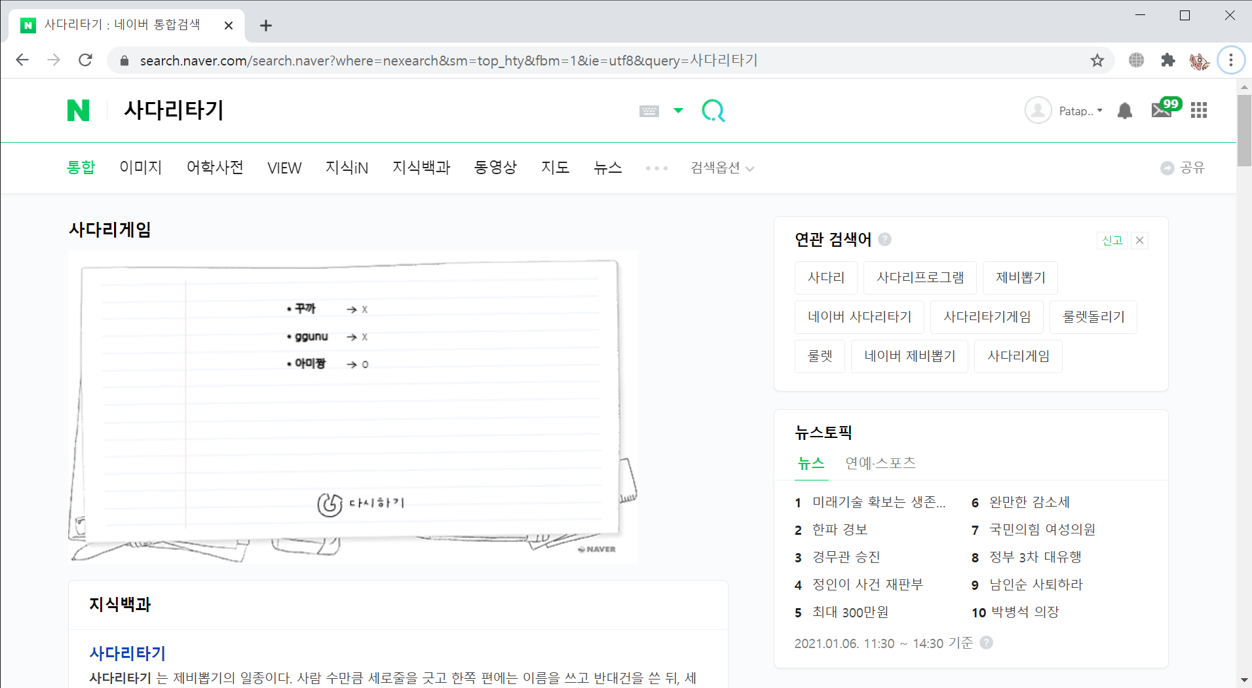Viewport: 1252px width, 688px height.
Task: Click the 공유 share button
Action: click(1183, 168)
